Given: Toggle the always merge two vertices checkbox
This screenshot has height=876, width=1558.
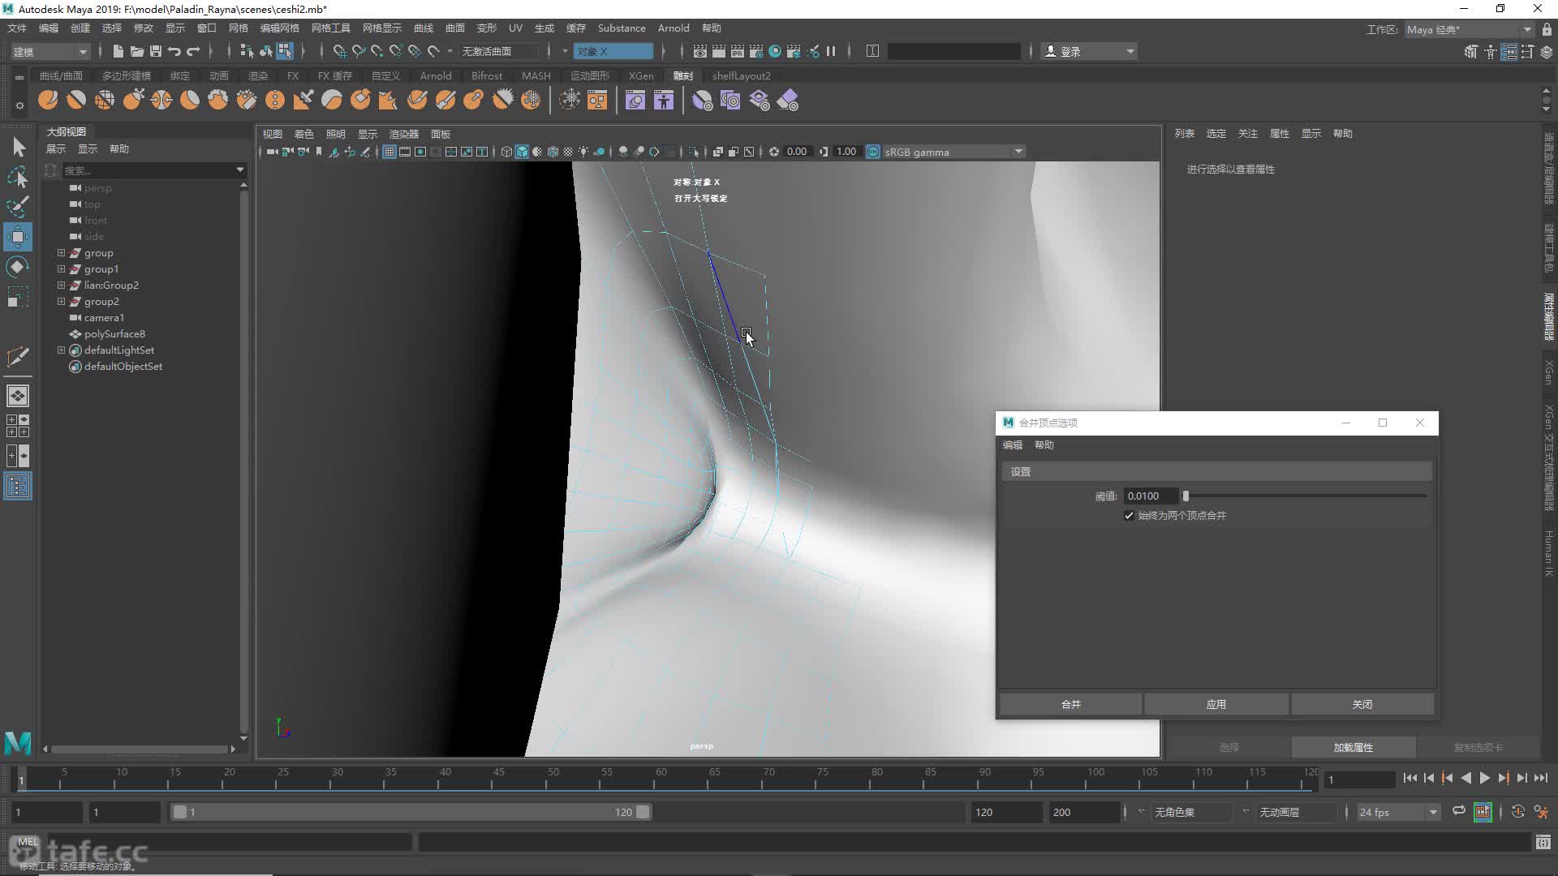Looking at the screenshot, I should 1129,516.
